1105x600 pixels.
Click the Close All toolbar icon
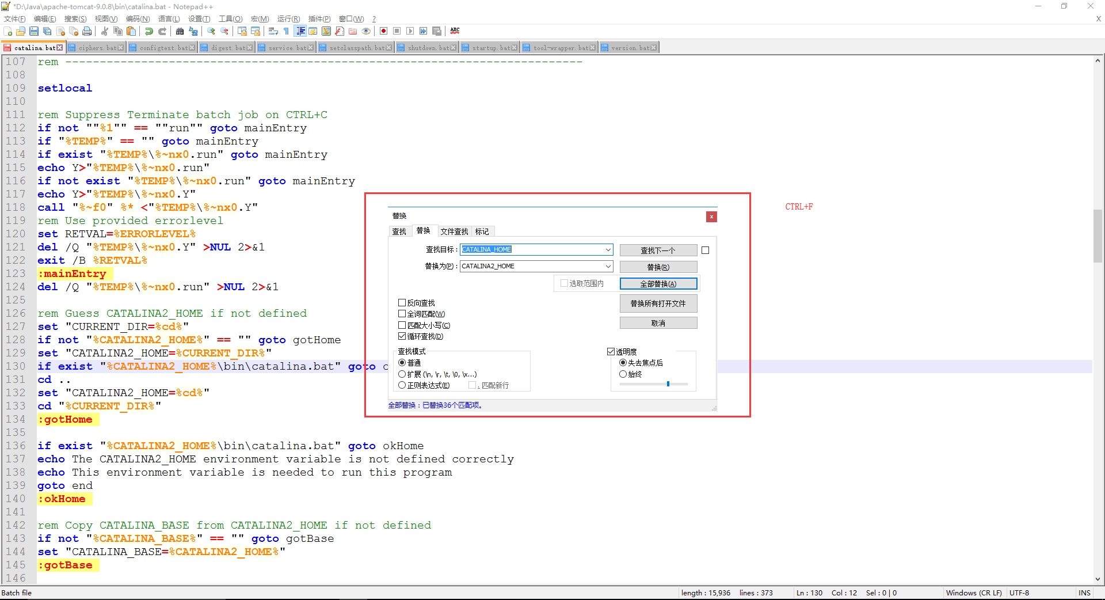pos(74,31)
